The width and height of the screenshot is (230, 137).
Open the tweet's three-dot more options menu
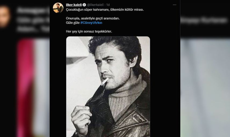pos(174,5)
